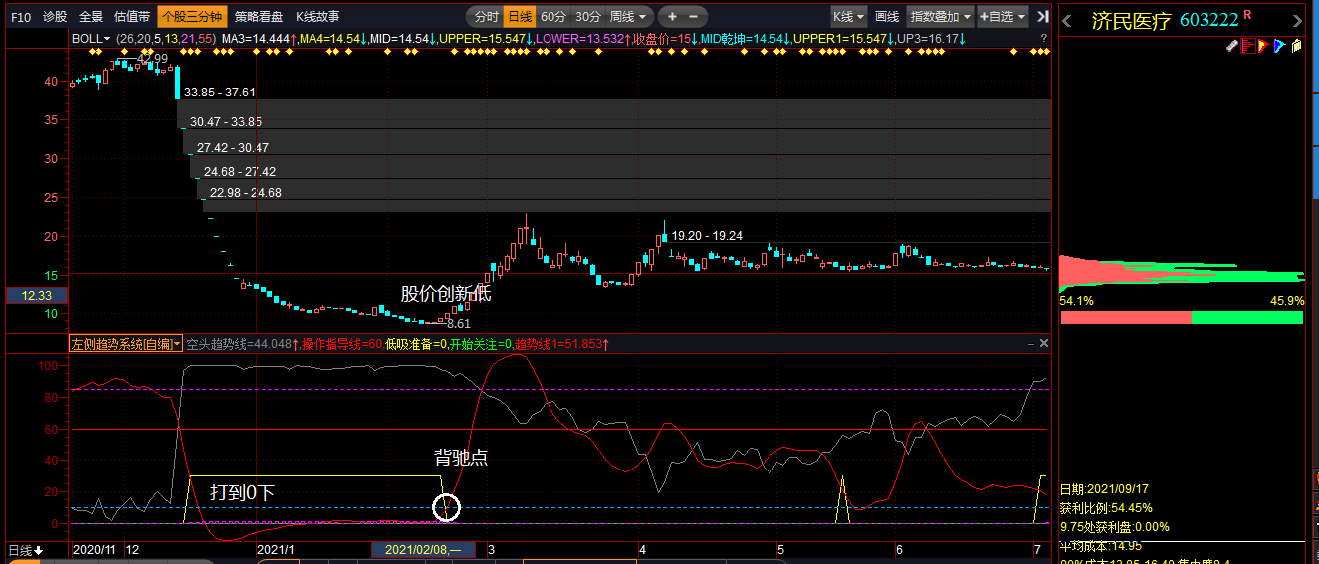Click the gap label 30.47 - 33.85

coord(226,122)
